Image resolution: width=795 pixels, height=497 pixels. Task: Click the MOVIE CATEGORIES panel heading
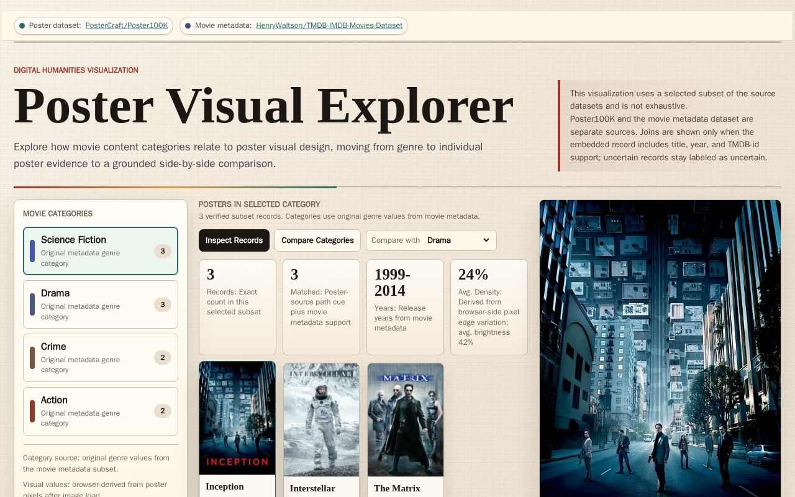point(58,214)
